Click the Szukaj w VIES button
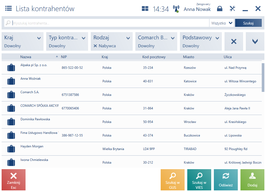 199,180
